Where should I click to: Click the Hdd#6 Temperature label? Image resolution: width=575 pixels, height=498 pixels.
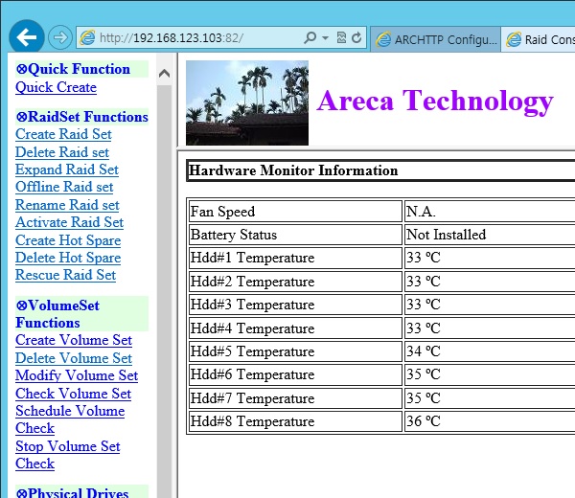point(252,374)
